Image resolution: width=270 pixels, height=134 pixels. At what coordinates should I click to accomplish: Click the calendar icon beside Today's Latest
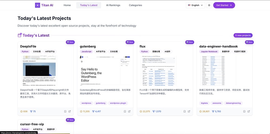(20, 35)
